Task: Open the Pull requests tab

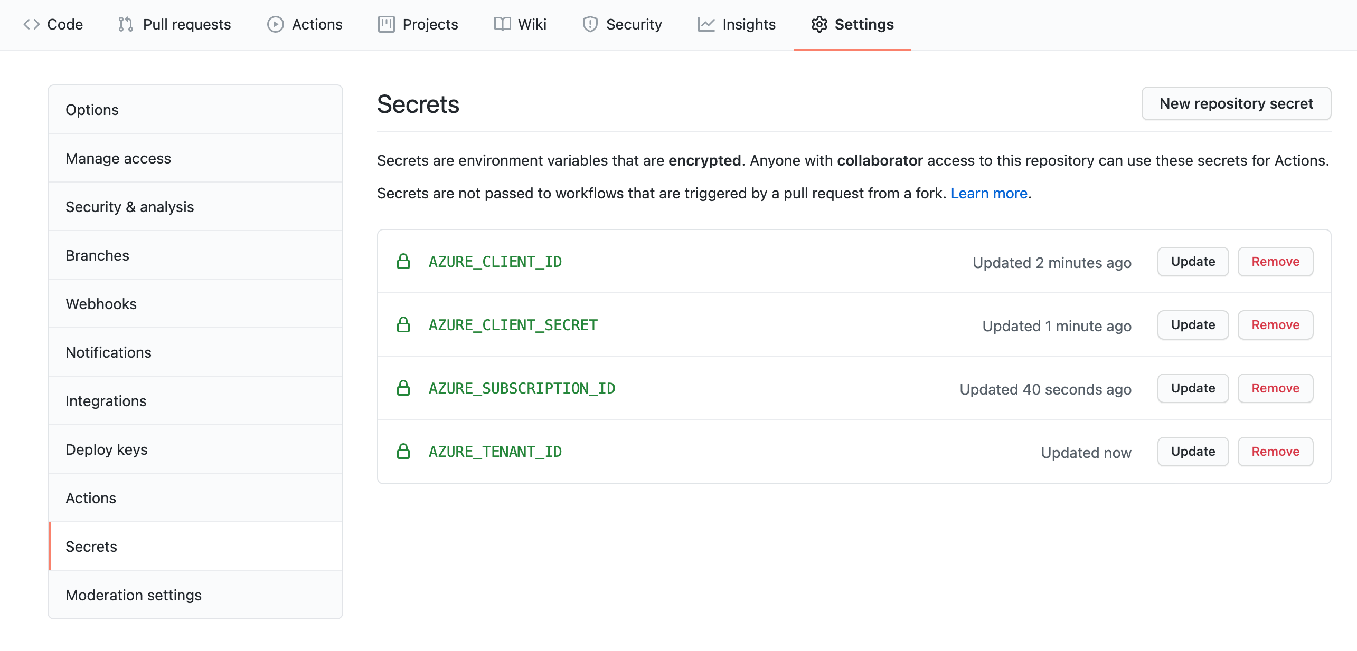Action: point(173,23)
